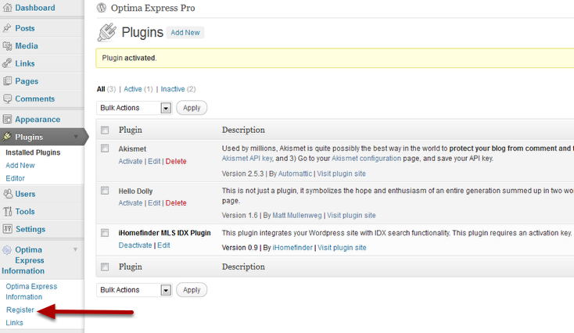574x333 pixels.
Task: Go to the Dashboard menu item
Action: click(x=35, y=8)
